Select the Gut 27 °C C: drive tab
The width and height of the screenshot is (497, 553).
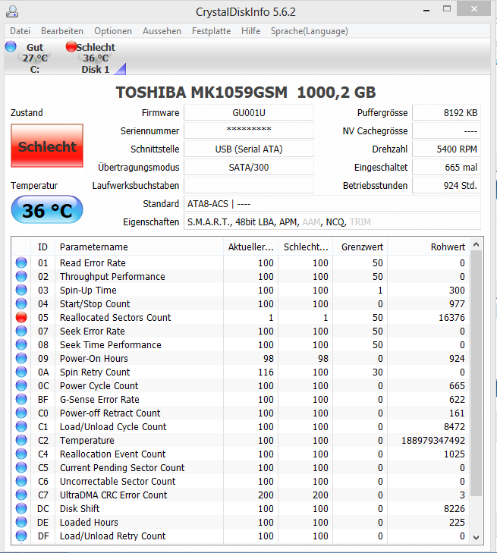click(30, 58)
